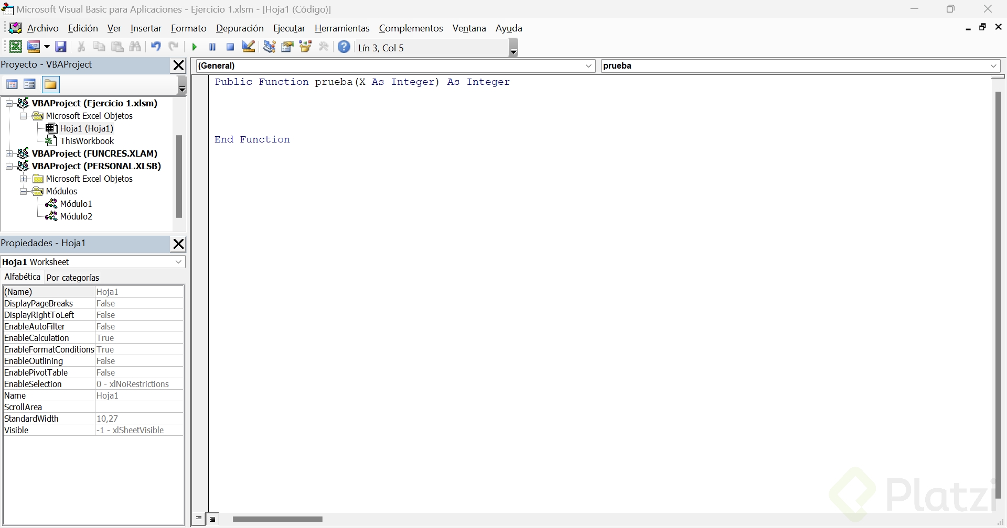Close the Propiedades - Hoja1 panel

pos(179,244)
